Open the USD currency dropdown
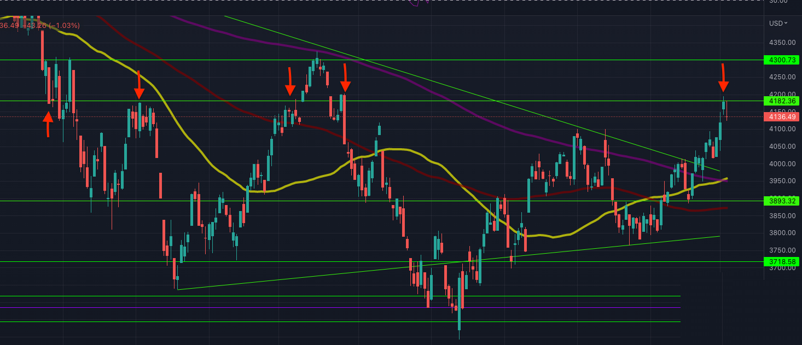 pyautogui.click(x=778, y=23)
